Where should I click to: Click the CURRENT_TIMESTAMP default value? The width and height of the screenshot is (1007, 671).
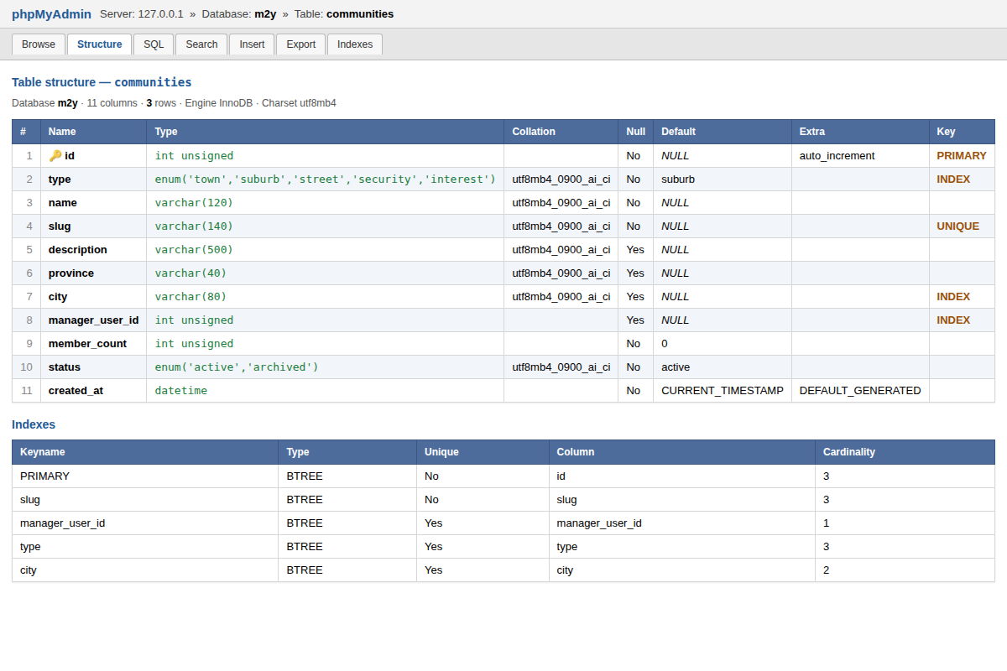[x=723, y=390]
